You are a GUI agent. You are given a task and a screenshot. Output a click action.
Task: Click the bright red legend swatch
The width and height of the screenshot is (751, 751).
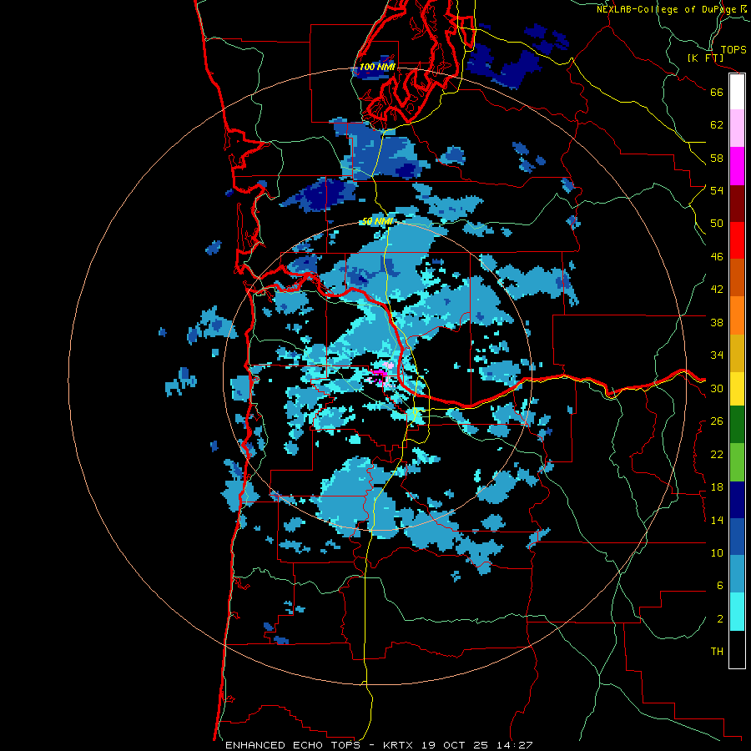click(737, 240)
